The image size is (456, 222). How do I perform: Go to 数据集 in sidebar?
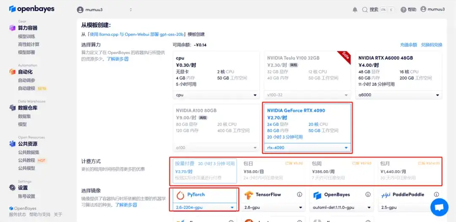tap(24, 116)
